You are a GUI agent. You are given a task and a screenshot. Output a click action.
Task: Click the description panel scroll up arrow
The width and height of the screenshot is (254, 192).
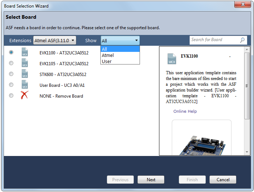click(x=247, y=49)
